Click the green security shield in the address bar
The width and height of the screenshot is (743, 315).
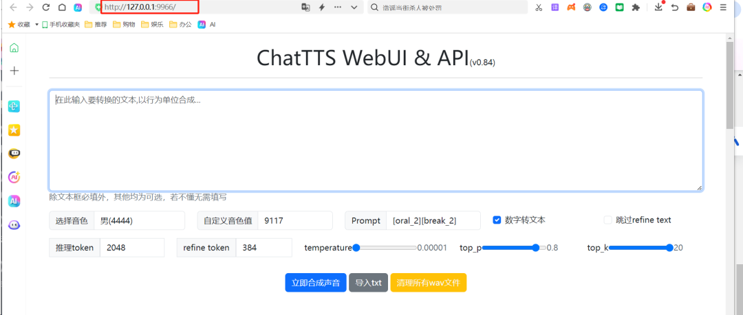(98, 7)
